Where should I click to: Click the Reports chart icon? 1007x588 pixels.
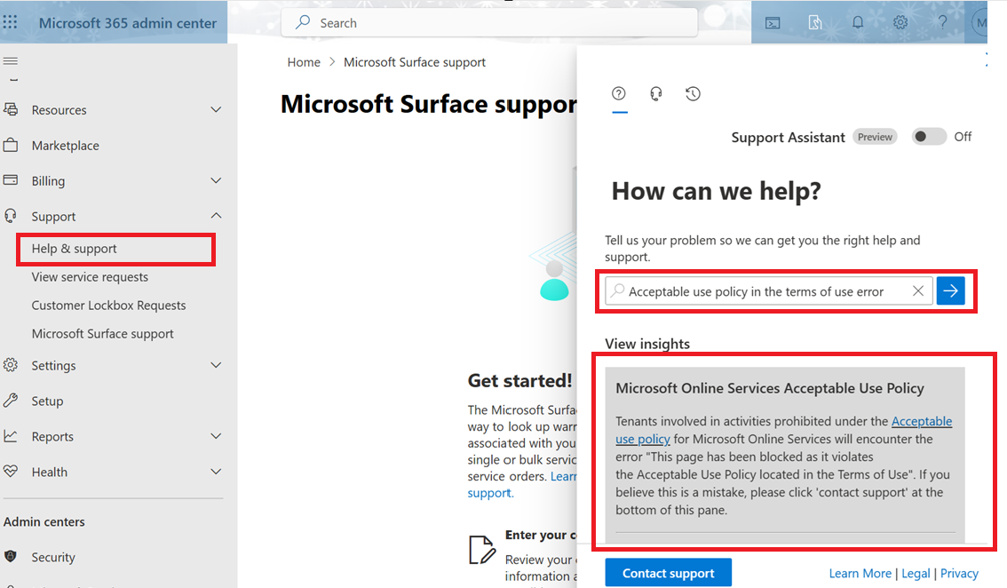[x=11, y=436]
